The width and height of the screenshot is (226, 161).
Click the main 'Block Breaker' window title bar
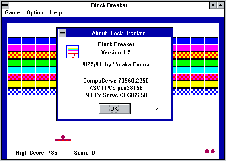[109, 5]
